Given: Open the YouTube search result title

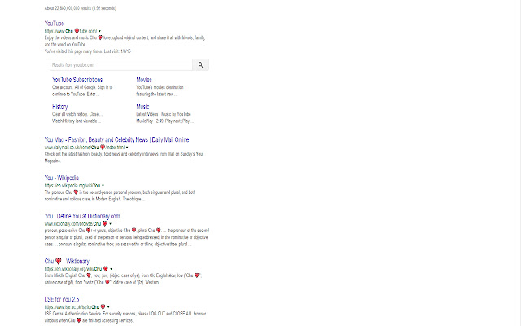Looking at the screenshot, I should coord(55,24).
